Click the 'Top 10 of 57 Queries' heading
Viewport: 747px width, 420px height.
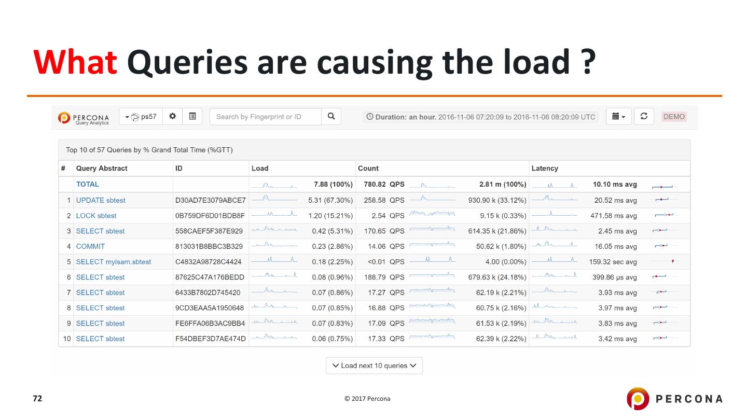(149, 150)
